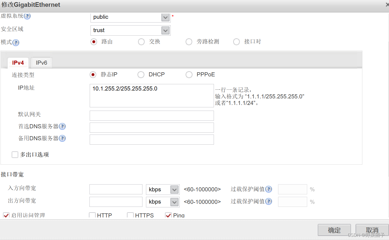The width and height of the screenshot is (389, 240).
Task: Enable 多出口选项 checkbox
Action: coord(15,155)
